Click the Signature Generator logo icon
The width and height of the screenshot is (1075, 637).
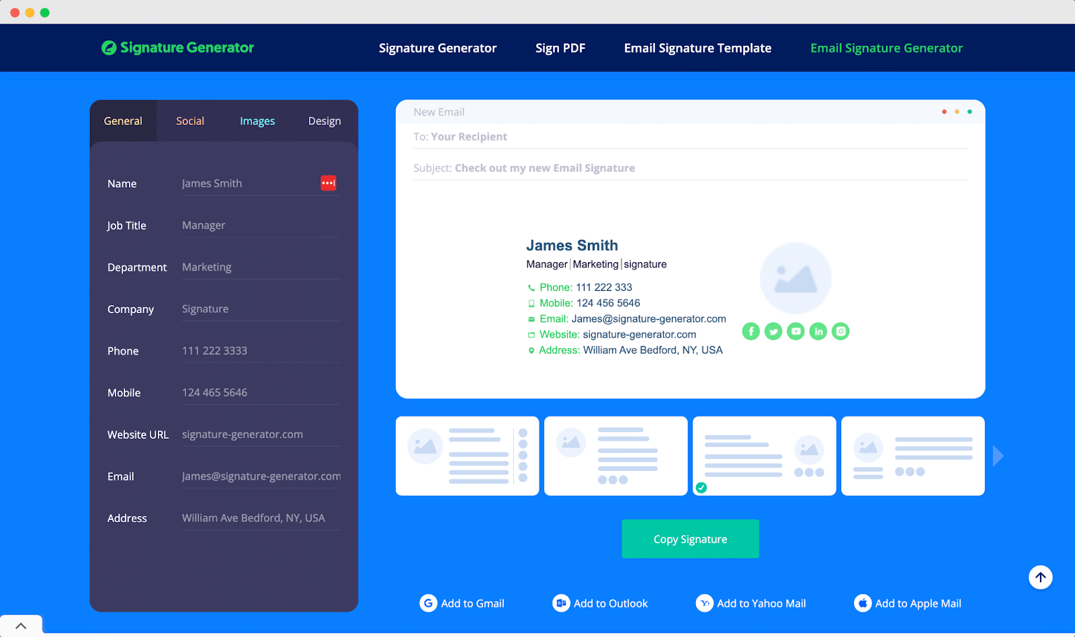109,48
